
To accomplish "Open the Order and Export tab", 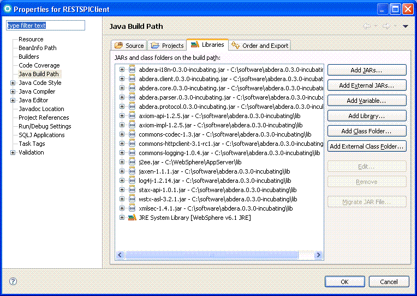I will pyautogui.click(x=260, y=45).
